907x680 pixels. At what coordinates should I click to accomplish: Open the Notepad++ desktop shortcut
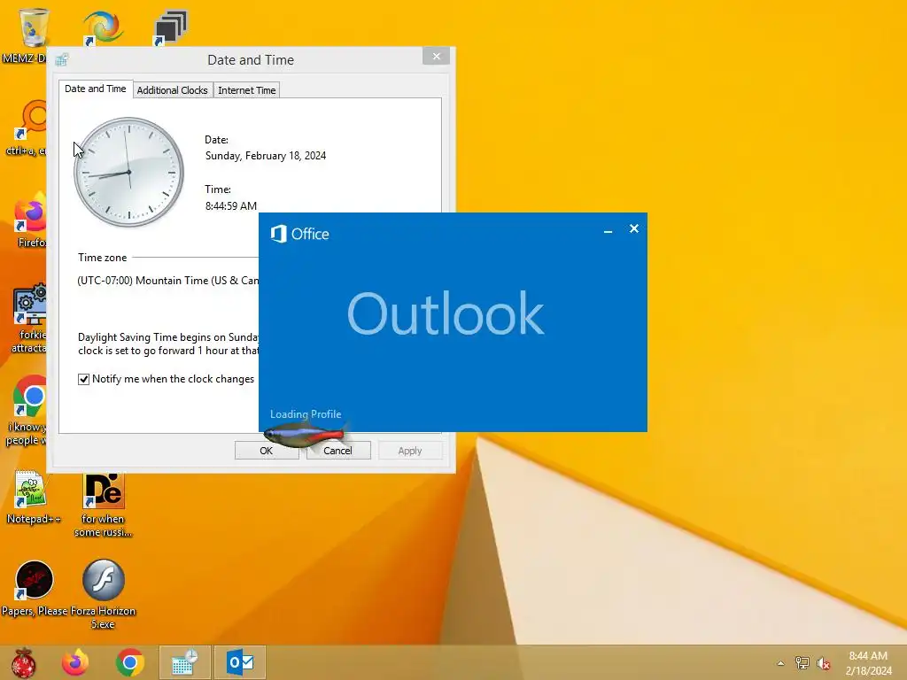(x=33, y=489)
